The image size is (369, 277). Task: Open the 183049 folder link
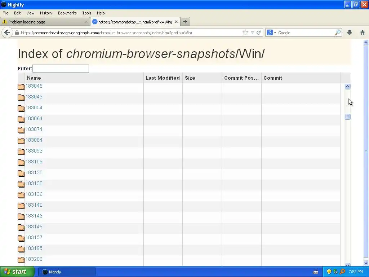(x=34, y=97)
